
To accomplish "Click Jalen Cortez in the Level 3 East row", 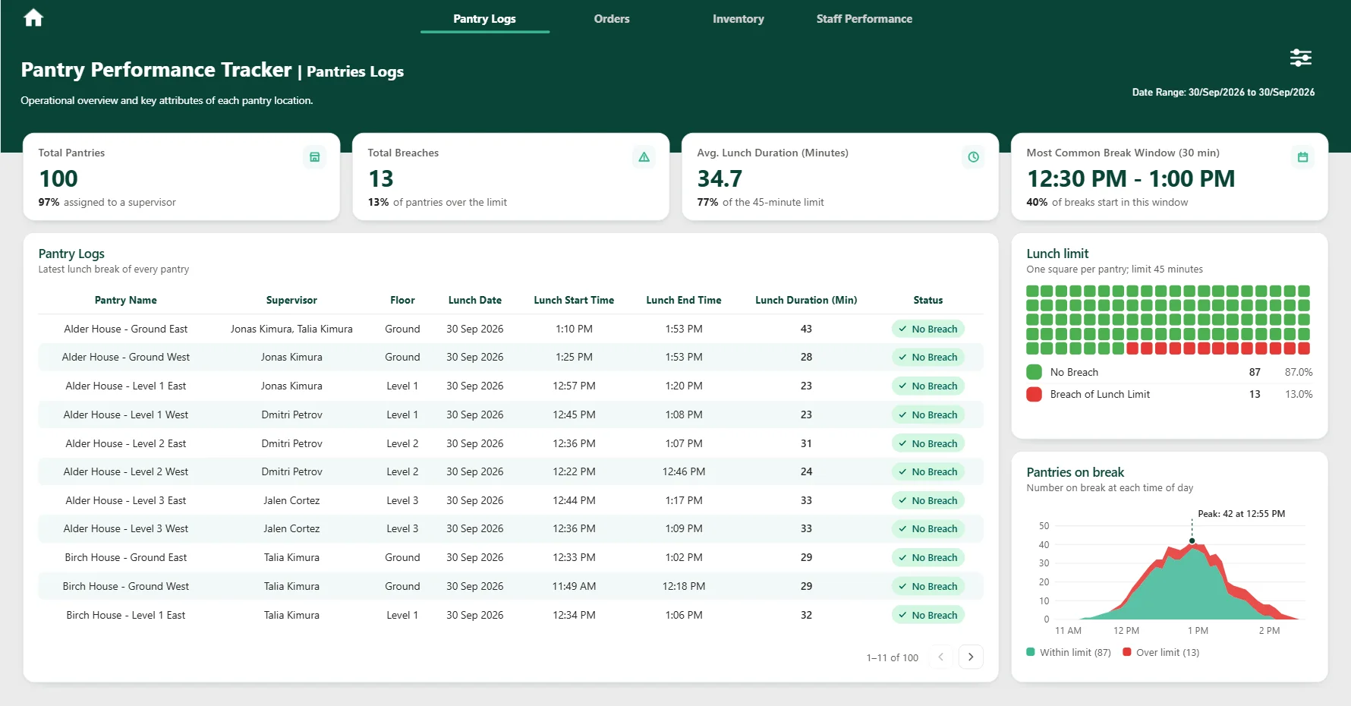I will tap(291, 500).
